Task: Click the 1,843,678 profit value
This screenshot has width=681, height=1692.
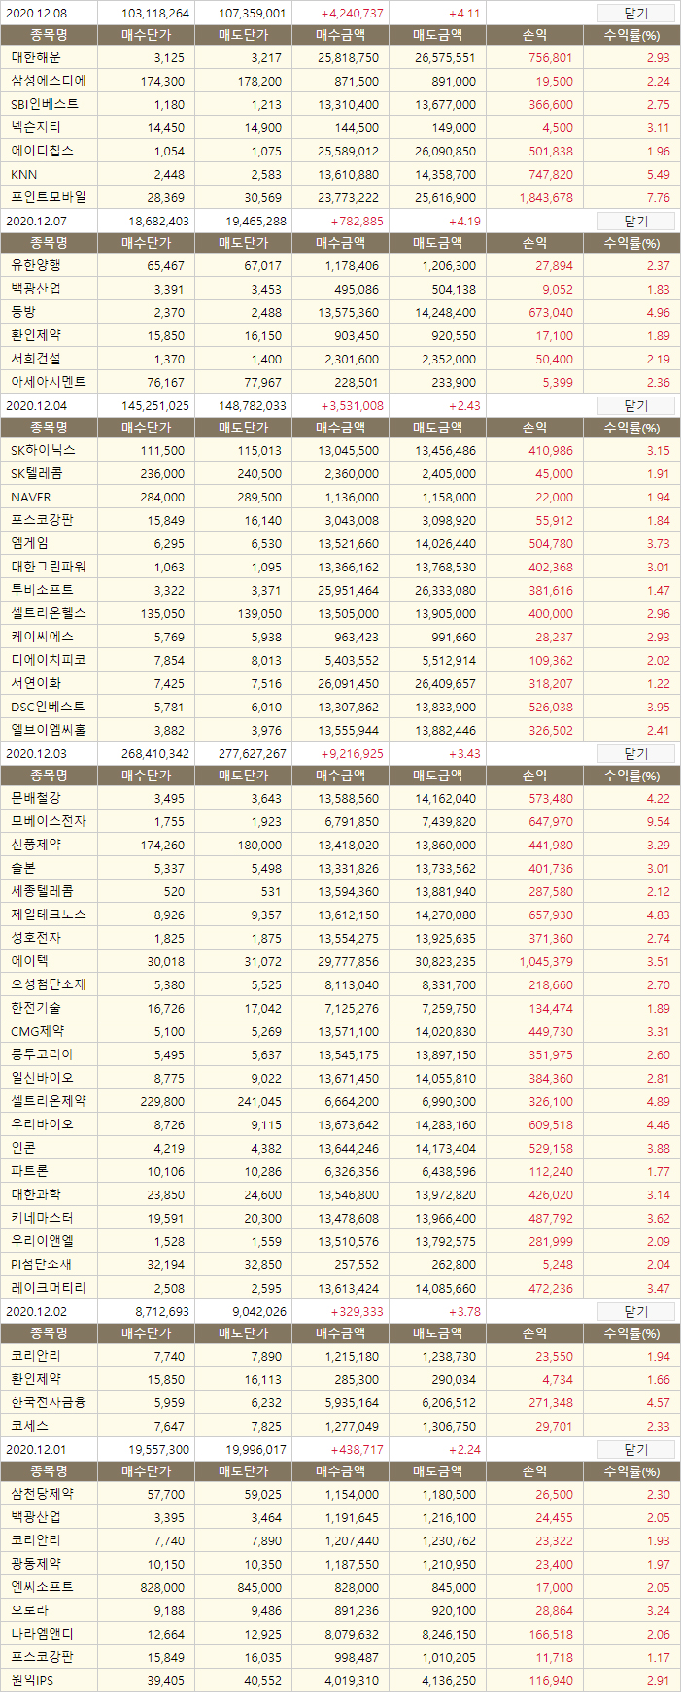Action: coord(546,197)
